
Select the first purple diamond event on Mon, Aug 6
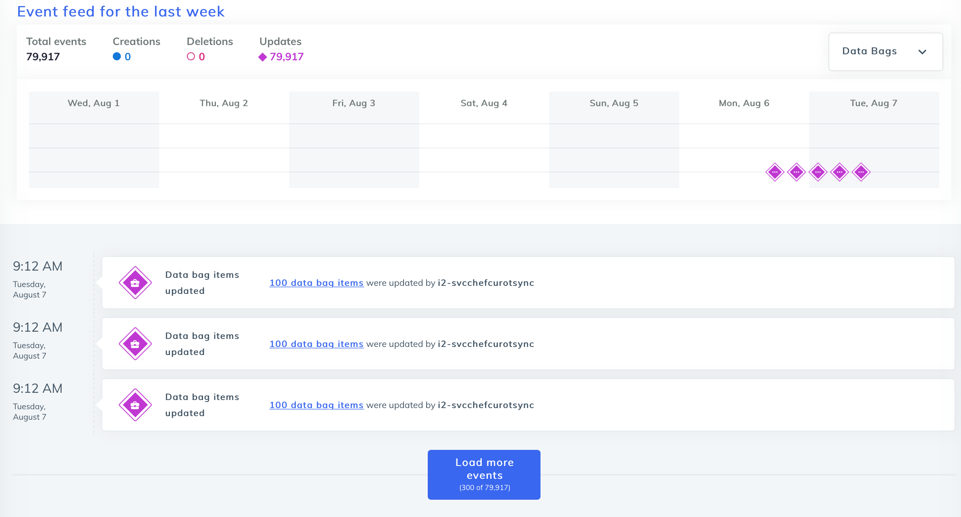pyautogui.click(x=775, y=172)
